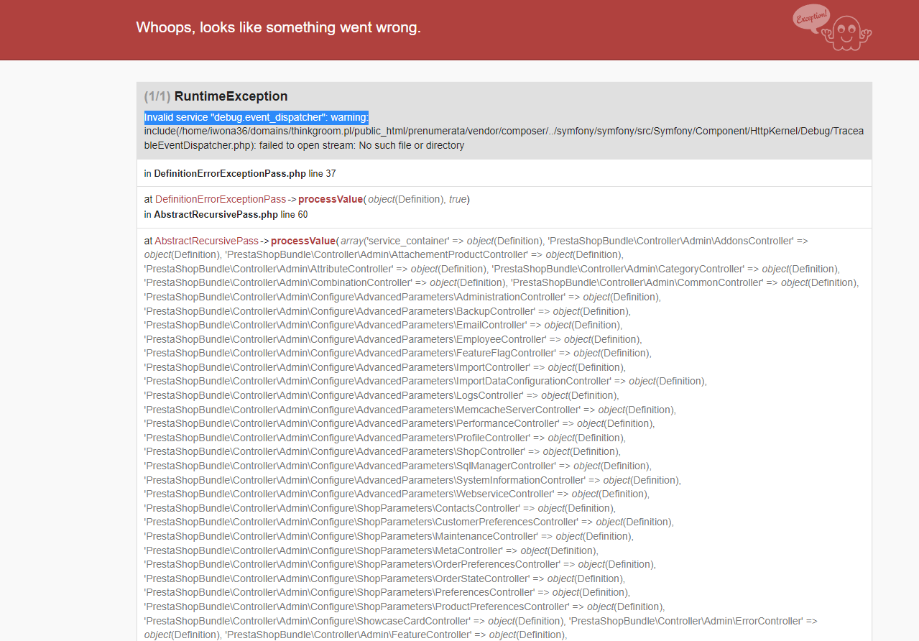Click the highlighted 'Invalid service "debug.event_dispatcher": warning:' text

pos(257,117)
